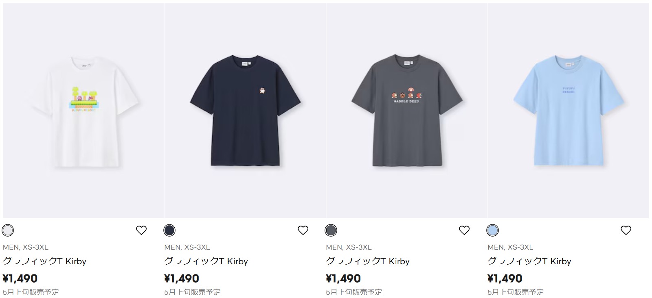This screenshot has width=652, height=298.
Task: Favorite the gray Waddle Dee T-shirt heart icon
Action: [464, 231]
